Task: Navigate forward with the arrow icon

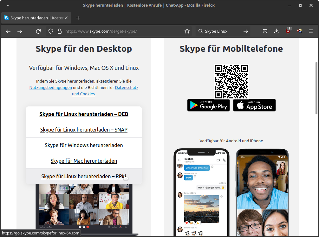Action: [20, 31]
